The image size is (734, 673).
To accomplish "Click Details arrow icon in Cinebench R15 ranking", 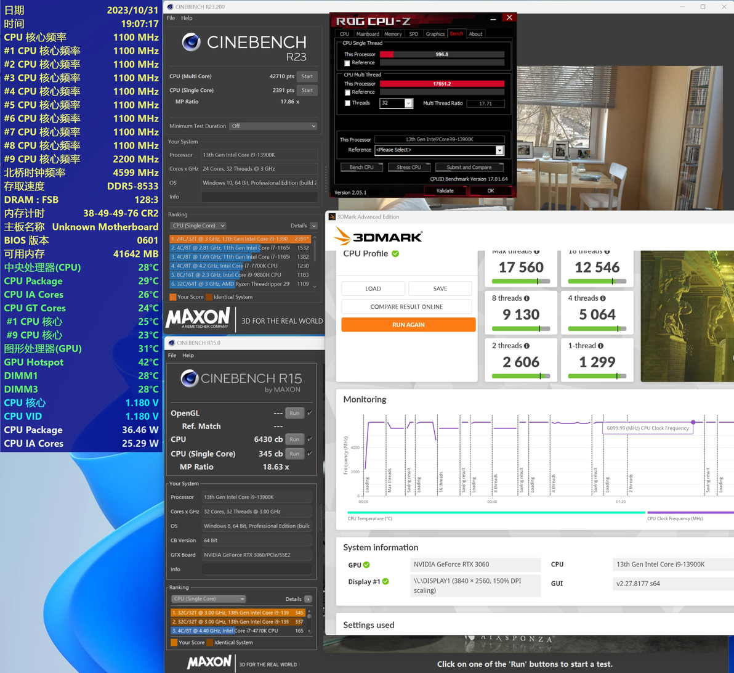I will click(308, 599).
